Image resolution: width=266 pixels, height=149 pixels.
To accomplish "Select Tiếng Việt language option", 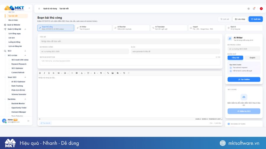I will coord(235,58).
